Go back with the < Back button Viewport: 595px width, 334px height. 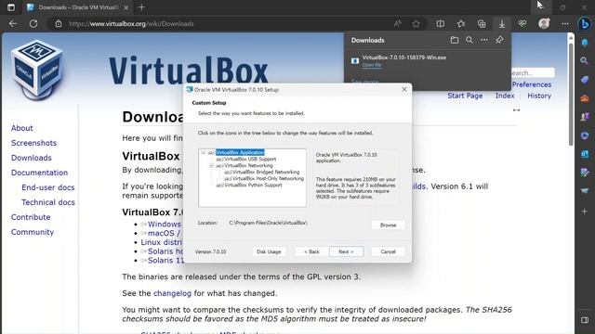(x=311, y=251)
